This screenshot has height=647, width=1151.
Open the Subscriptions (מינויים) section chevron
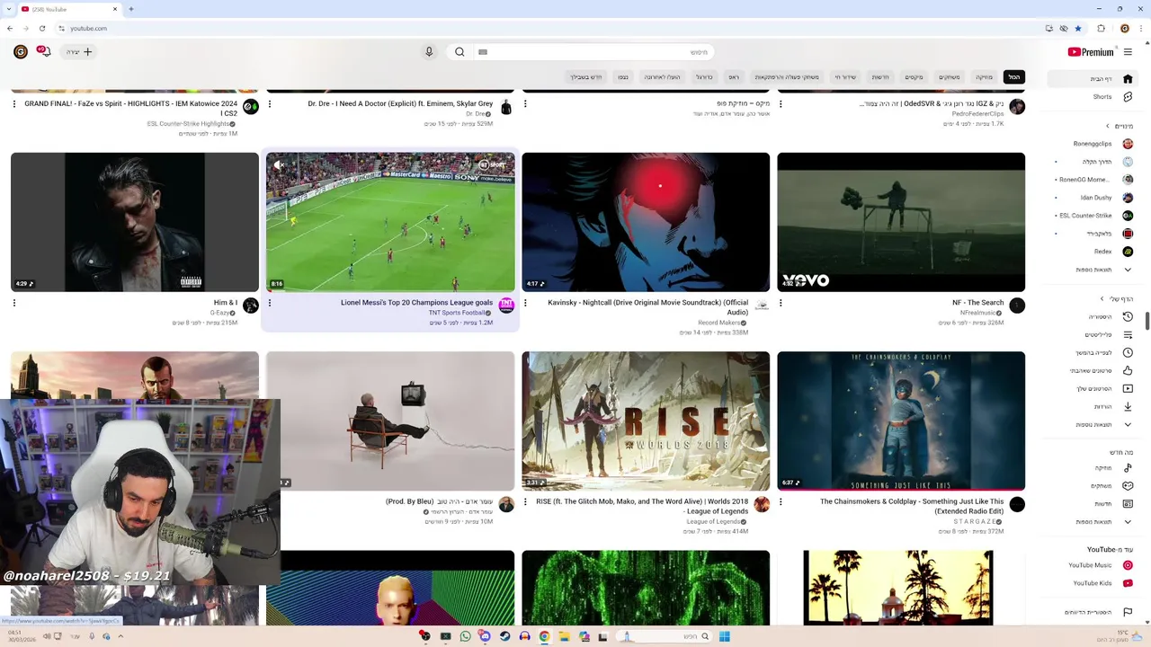[1108, 126]
